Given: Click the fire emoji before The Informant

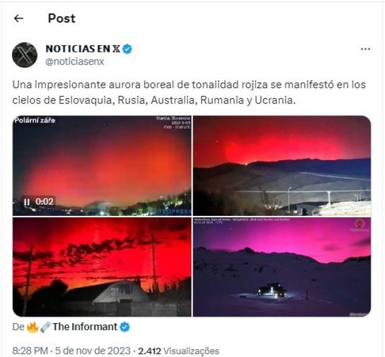Looking at the screenshot, I should 33,327.
